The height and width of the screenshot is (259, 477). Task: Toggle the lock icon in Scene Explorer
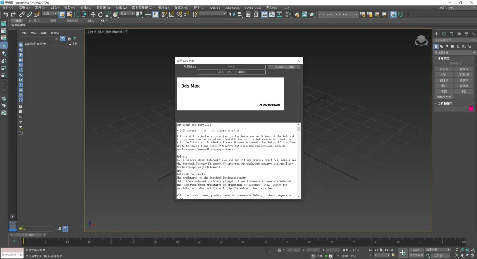(69, 38)
